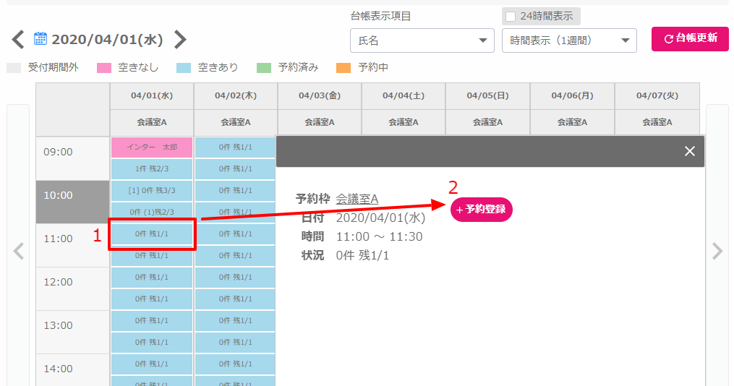Viewport: 734px width, 386px height.
Task: Go to next date with right chevron
Action: [x=180, y=40]
